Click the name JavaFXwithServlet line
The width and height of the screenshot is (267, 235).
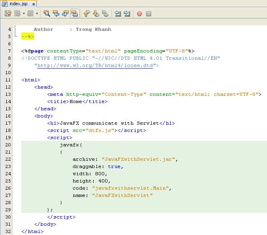tap(113, 195)
